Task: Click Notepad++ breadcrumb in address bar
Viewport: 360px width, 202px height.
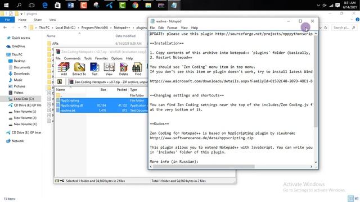Action: tap(122, 27)
